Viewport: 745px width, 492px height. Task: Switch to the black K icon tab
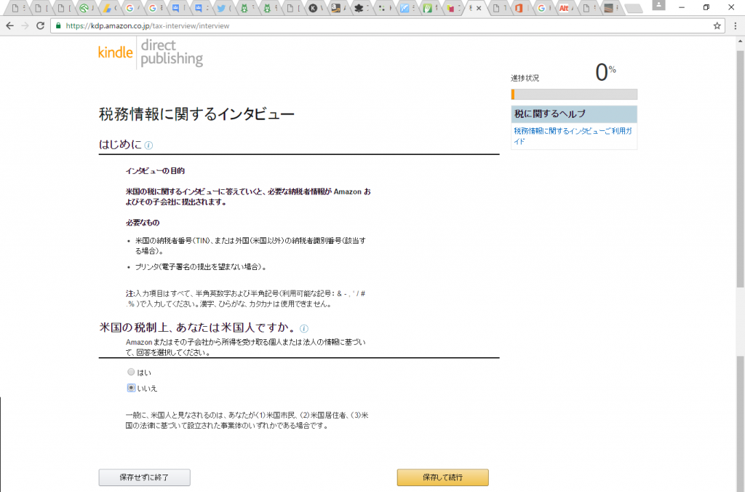point(313,8)
